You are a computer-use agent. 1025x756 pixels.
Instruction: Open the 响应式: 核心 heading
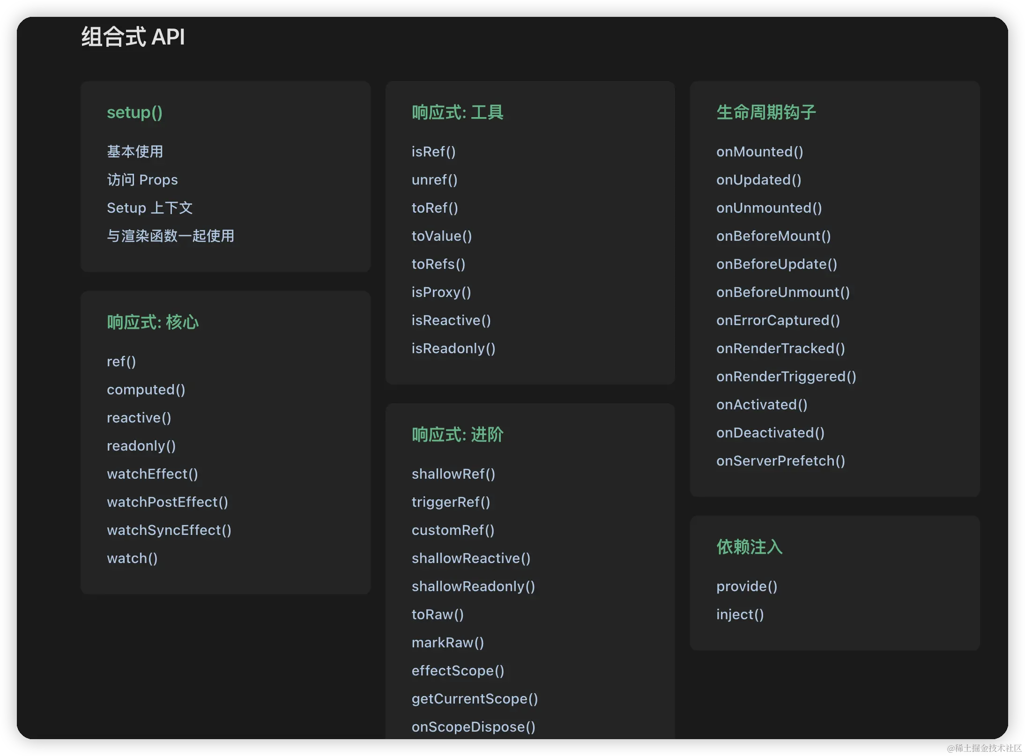coord(153,322)
